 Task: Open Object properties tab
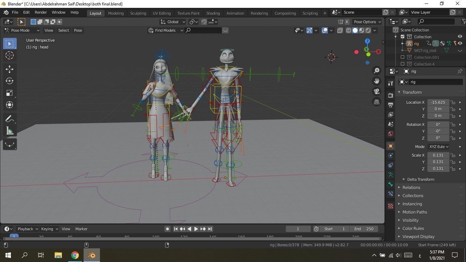[391, 146]
